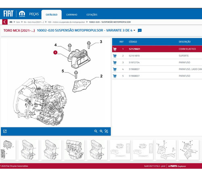Click the red back arrow button
The image size is (202, 177).
coord(5,22)
